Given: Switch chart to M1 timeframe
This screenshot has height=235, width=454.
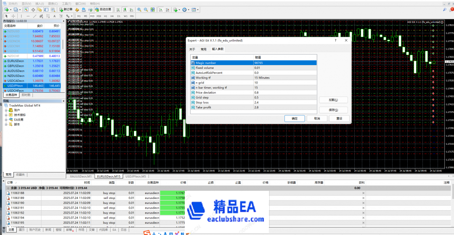Looking at the screenshot, I should coord(79,16).
